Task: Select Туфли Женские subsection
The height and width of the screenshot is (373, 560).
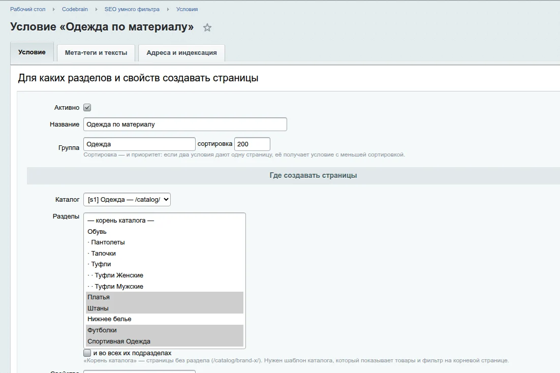Action: coord(165,275)
